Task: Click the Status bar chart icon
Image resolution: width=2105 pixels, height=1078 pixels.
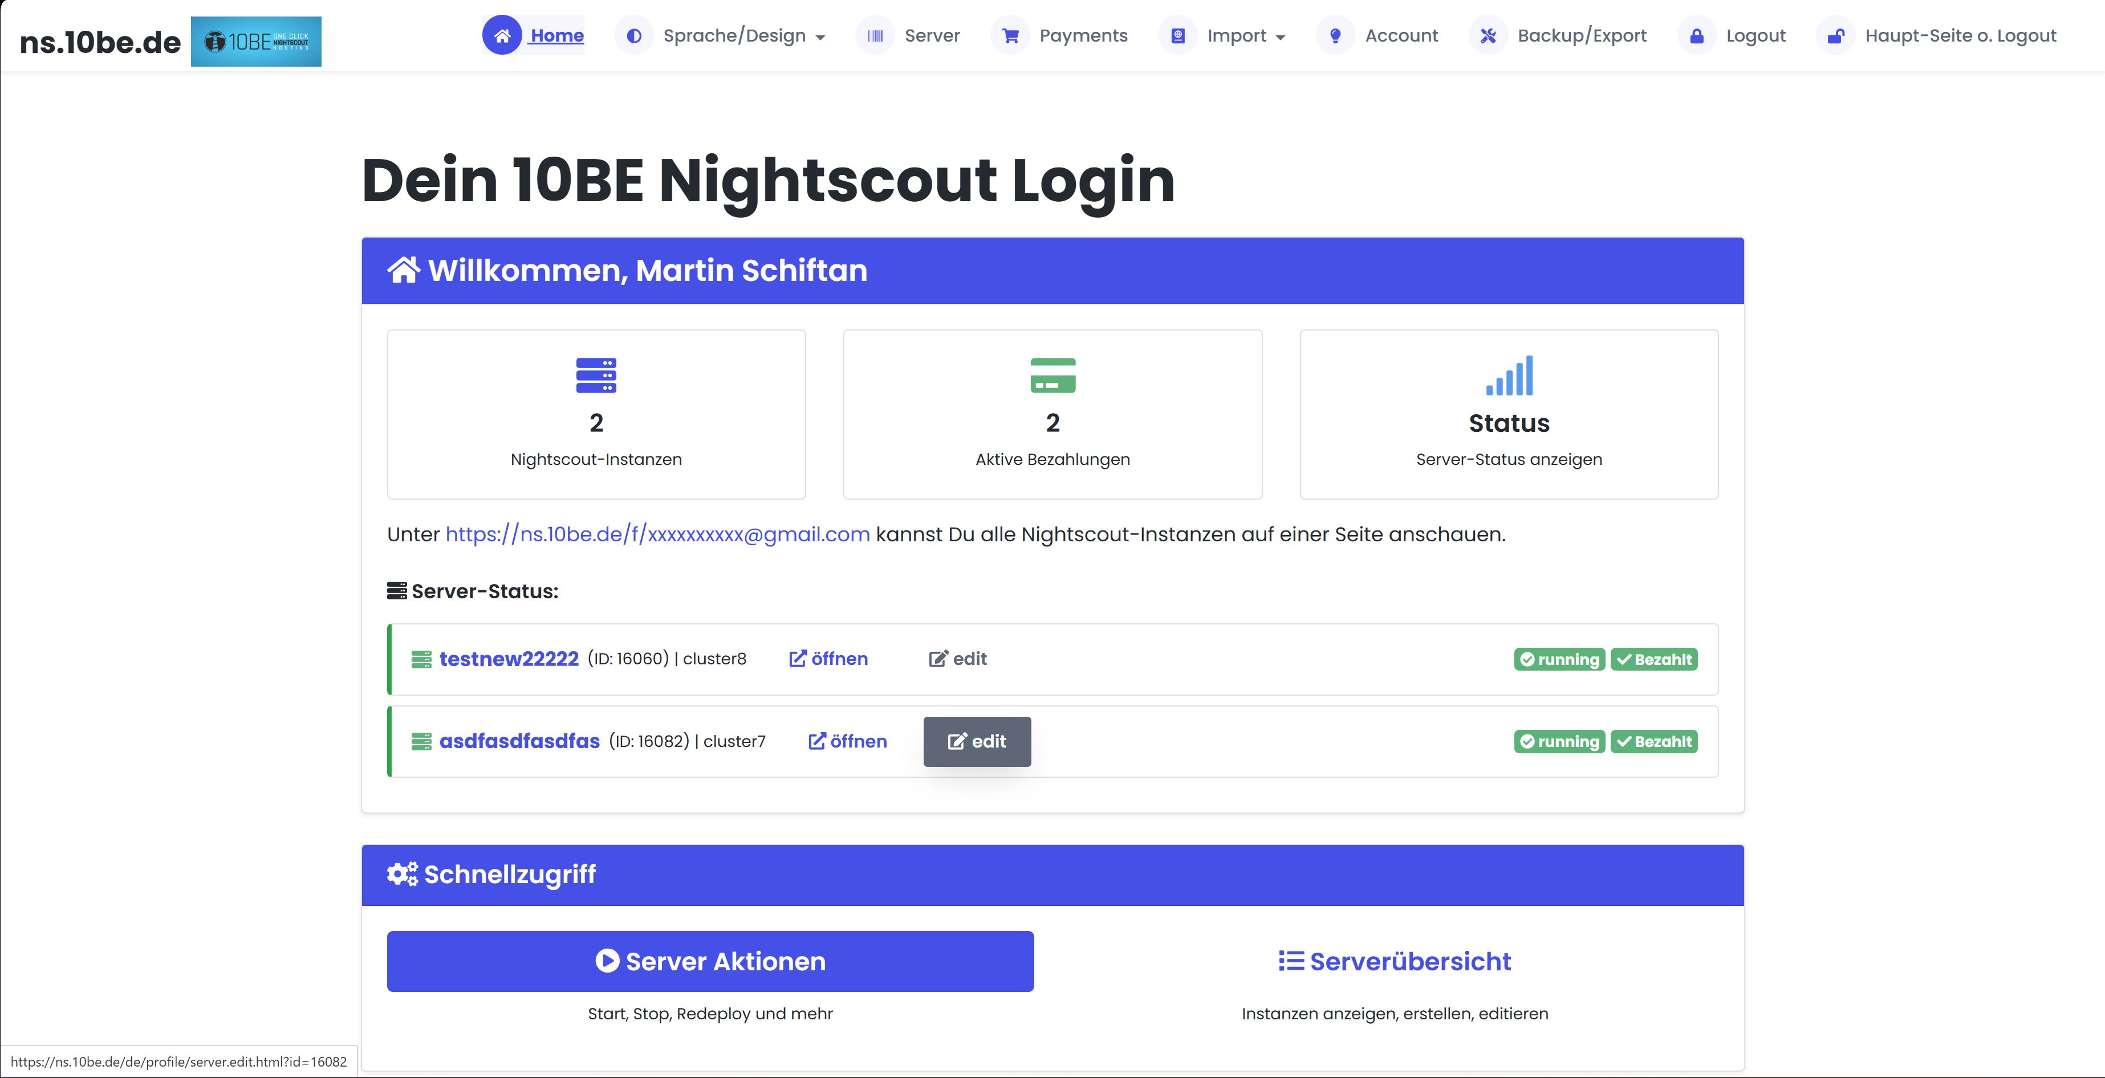Action: click(x=1509, y=375)
